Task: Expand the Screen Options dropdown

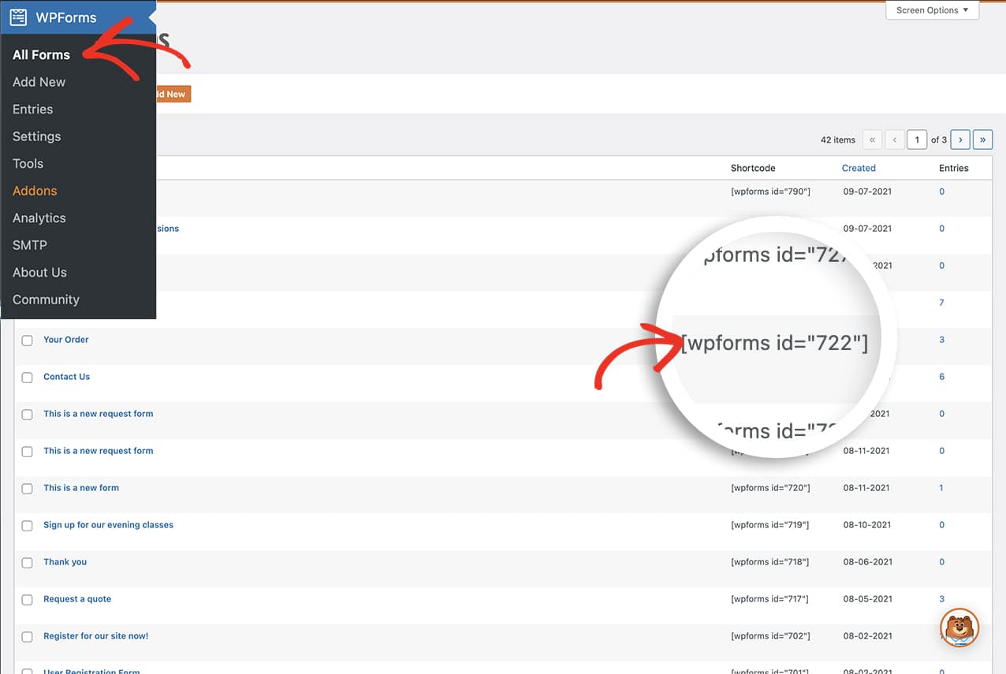Action: 932,10
